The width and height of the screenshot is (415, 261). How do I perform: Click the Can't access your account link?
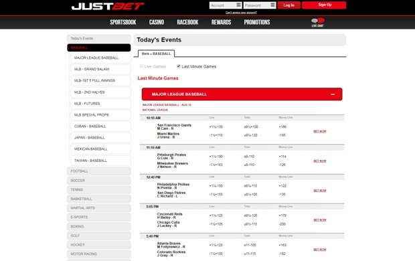tap(241, 13)
